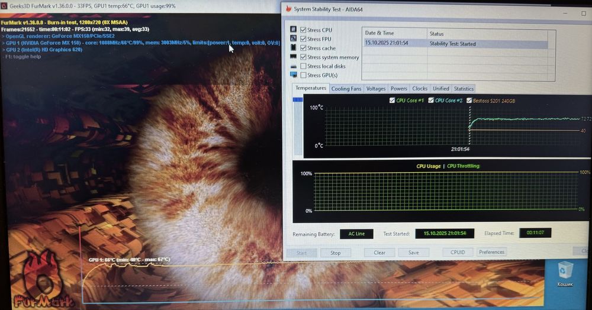Enable Stress local disks checkbox
This screenshot has height=310, width=592.
303,66
